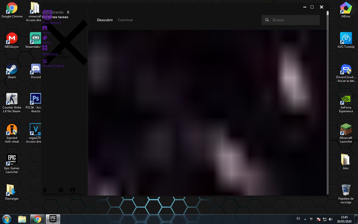
Task: Open the Store tag icon in launcher
Action: point(45,38)
